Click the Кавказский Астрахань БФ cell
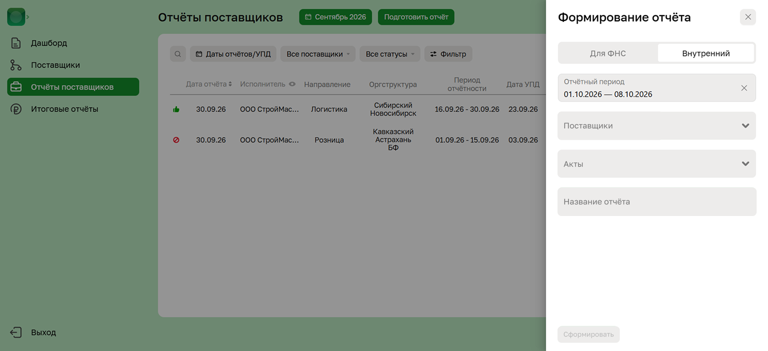The width and height of the screenshot is (768, 351). pos(393,140)
